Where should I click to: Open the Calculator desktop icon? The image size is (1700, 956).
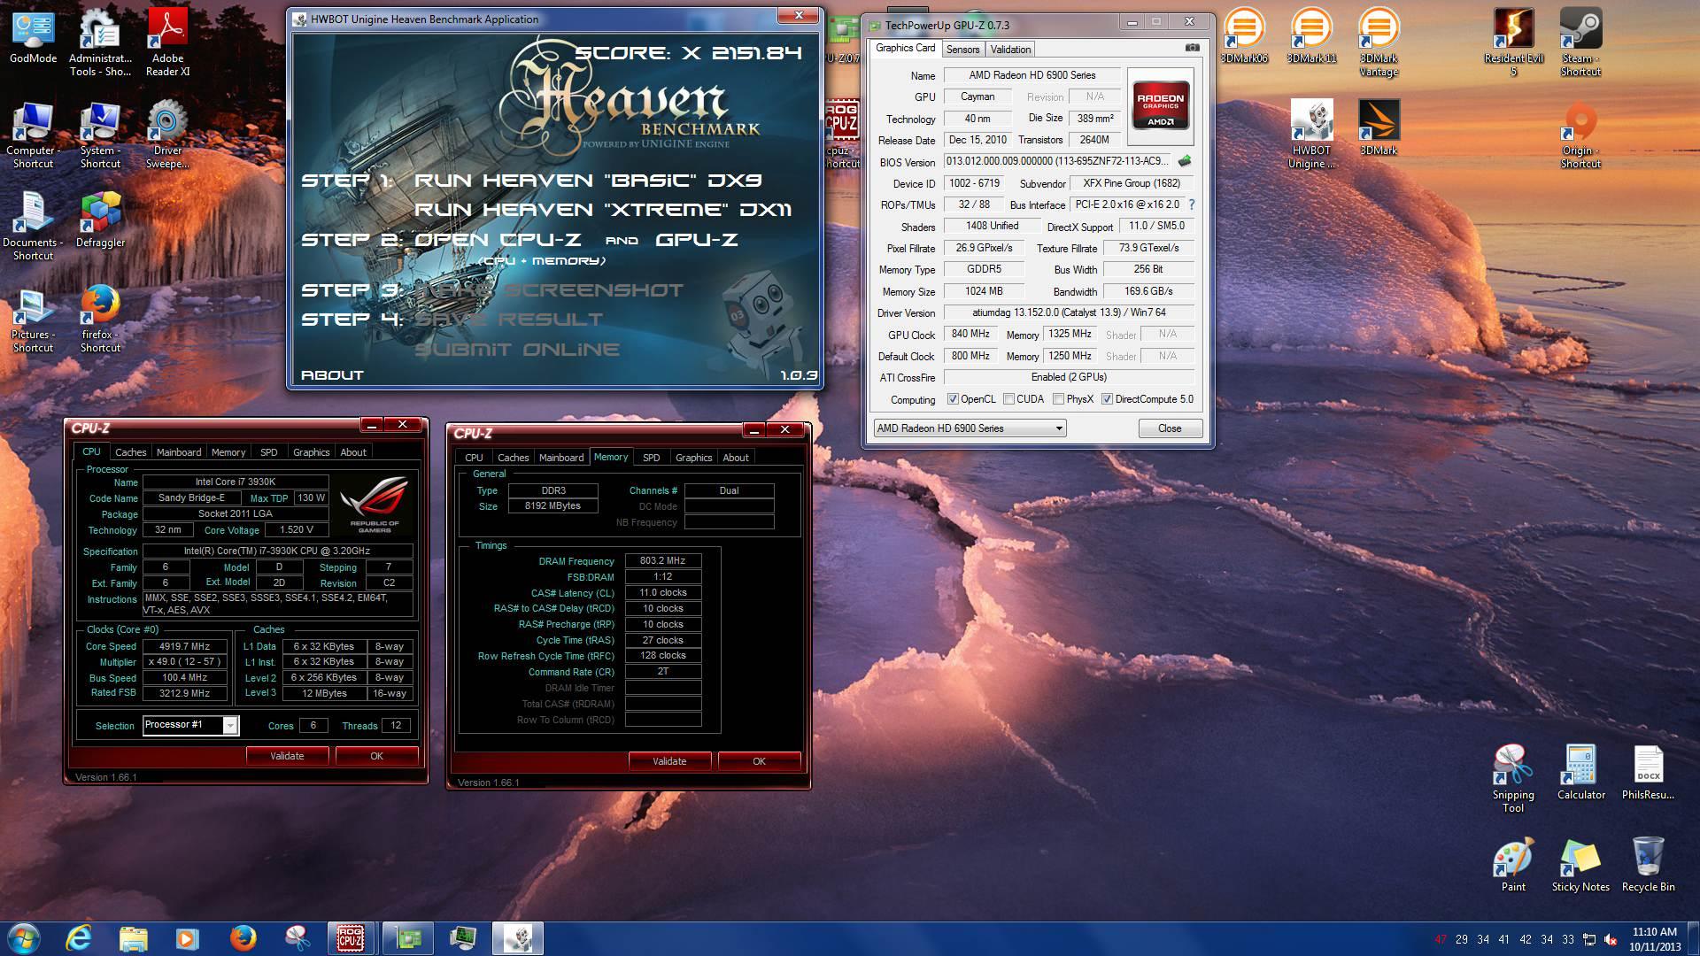pos(1580,773)
